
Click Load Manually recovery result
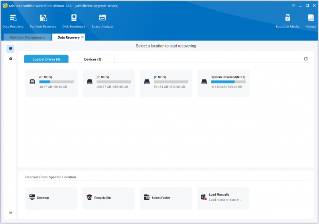pos(223,198)
